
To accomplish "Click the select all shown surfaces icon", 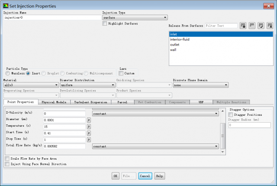I will tap(261, 26).
